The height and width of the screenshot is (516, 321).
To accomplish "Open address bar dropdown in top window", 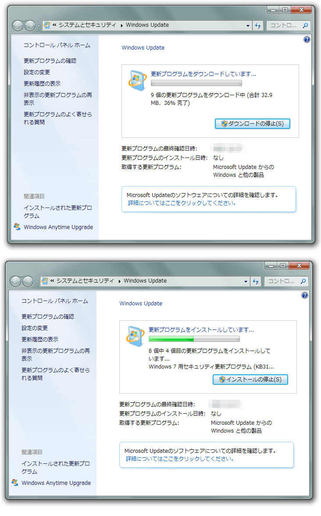I will click(x=248, y=25).
